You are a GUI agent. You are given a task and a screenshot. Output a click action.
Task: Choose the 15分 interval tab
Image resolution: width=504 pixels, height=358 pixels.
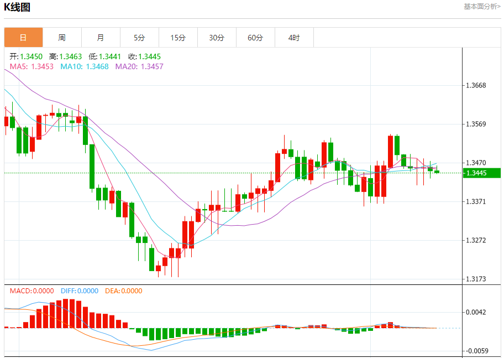[178, 38]
